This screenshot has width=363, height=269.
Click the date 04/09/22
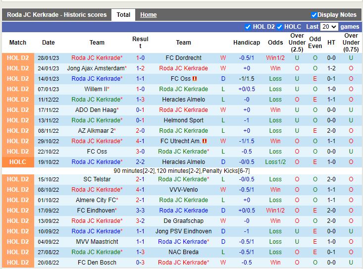[49, 242]
